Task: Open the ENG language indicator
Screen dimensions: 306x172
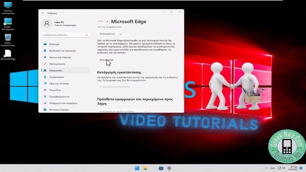Action: pyautogui.click(x=273, y=168)
